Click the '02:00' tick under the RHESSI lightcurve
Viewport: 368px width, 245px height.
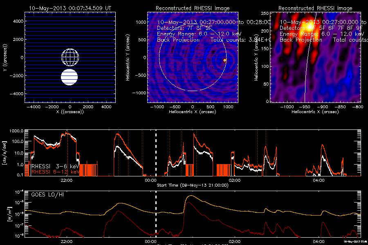pos(235,180)
